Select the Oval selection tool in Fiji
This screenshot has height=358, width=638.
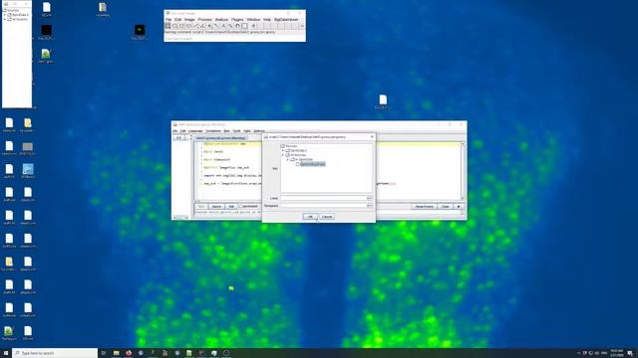pos(175,26)
